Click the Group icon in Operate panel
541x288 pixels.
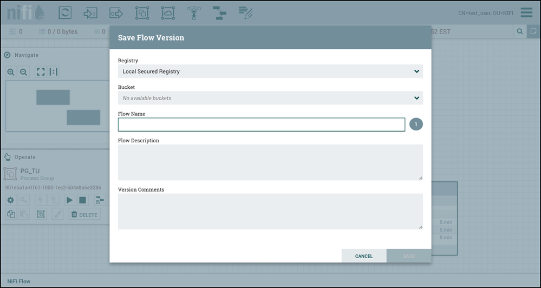tap(41, 214)
